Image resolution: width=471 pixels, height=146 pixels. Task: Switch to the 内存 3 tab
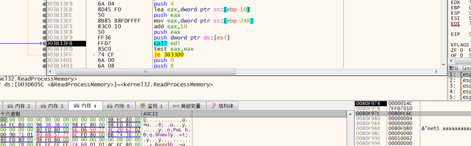point(52,106)
